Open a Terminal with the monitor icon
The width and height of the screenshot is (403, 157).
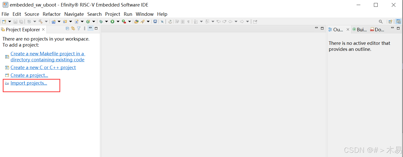[155, 22]
